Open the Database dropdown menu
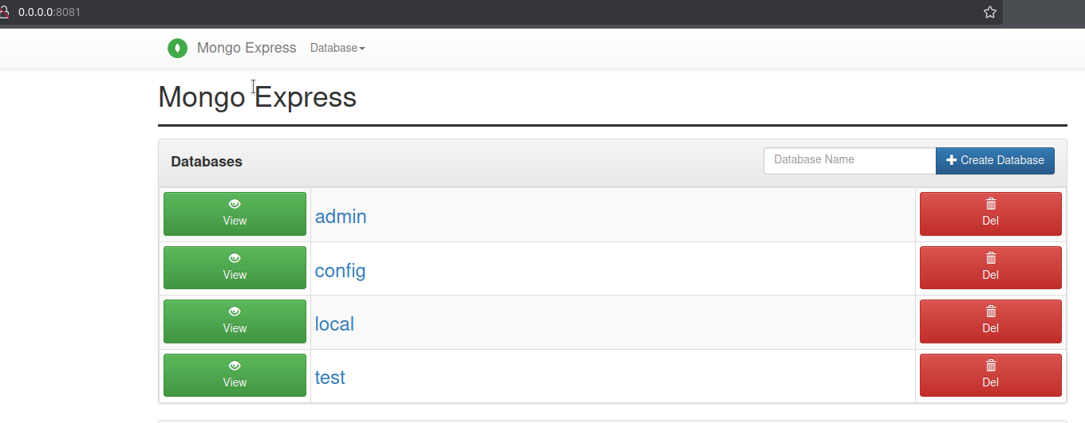 [337, 48]
